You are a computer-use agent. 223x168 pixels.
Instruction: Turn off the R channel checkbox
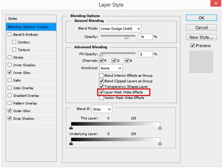coord(102,61)
